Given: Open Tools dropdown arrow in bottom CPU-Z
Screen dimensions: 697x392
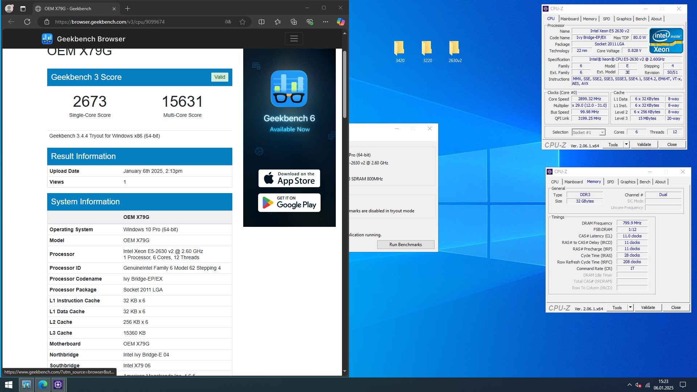Looking at the screenshot, I should 630,307.
